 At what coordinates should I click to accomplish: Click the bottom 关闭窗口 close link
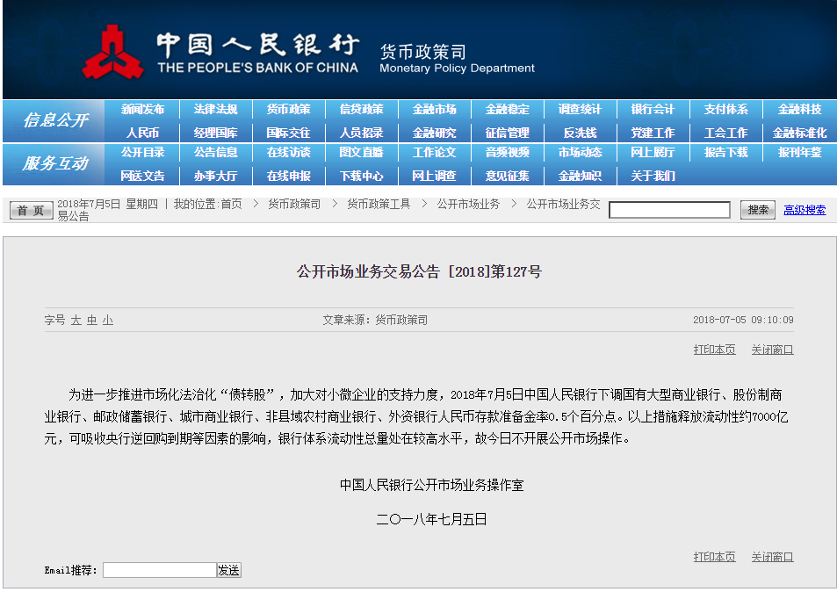772,557
